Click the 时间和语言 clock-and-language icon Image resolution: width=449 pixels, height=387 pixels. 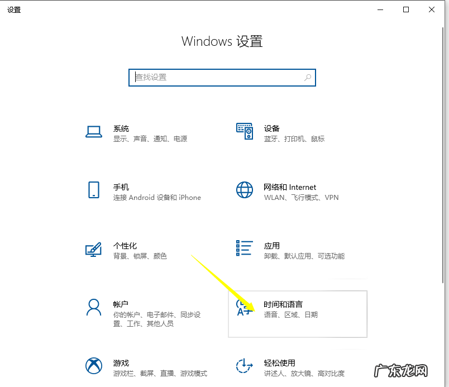pos(244,308)
